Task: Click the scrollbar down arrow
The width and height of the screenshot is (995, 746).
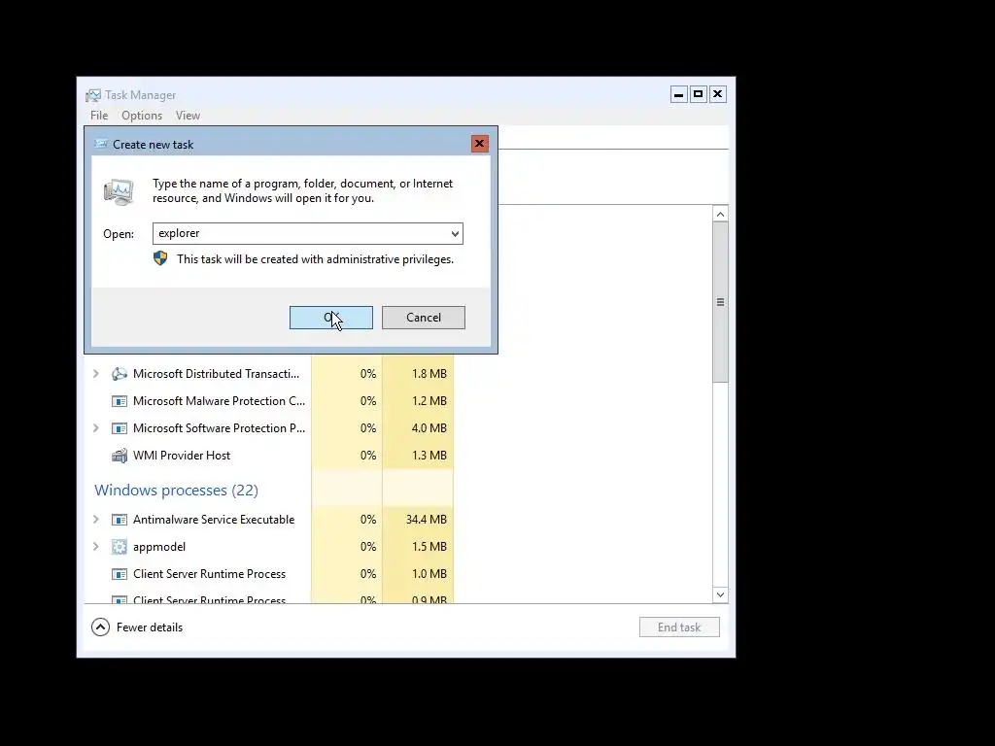Action: tap(720, 594)
